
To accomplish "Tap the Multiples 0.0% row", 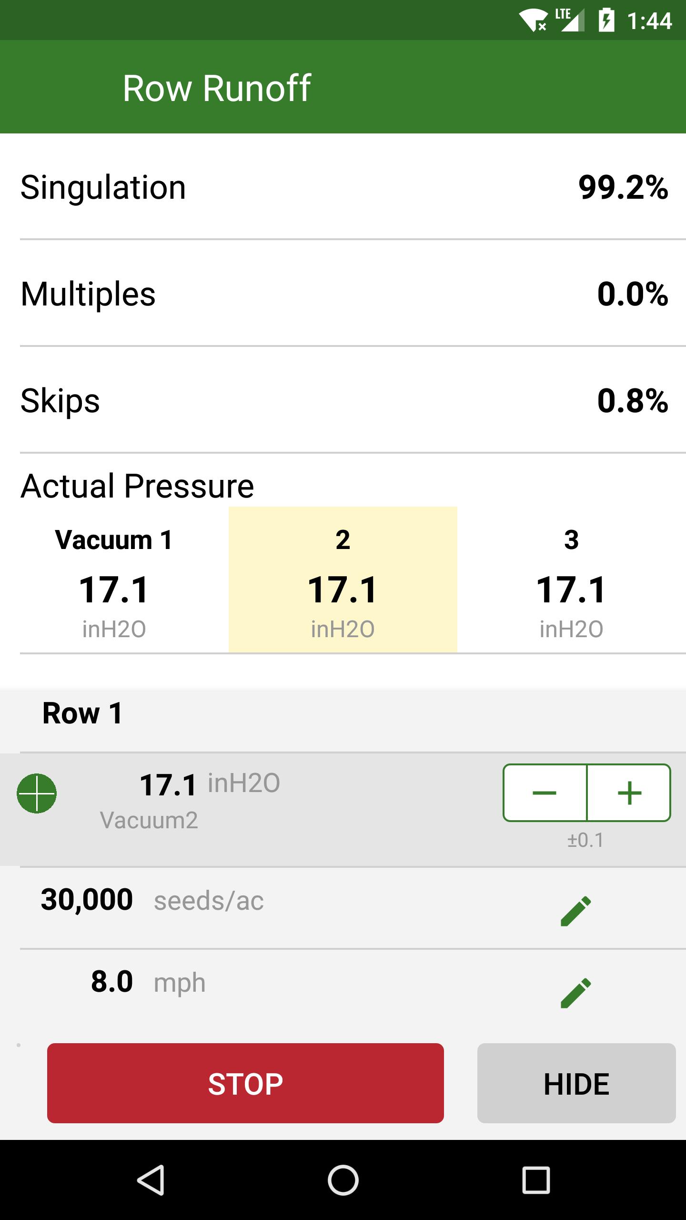I will tap(343, 294).
